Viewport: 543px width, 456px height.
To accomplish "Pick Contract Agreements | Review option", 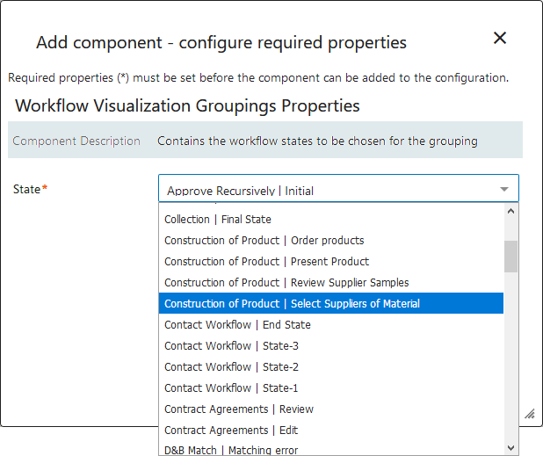I will coord(239,409).
